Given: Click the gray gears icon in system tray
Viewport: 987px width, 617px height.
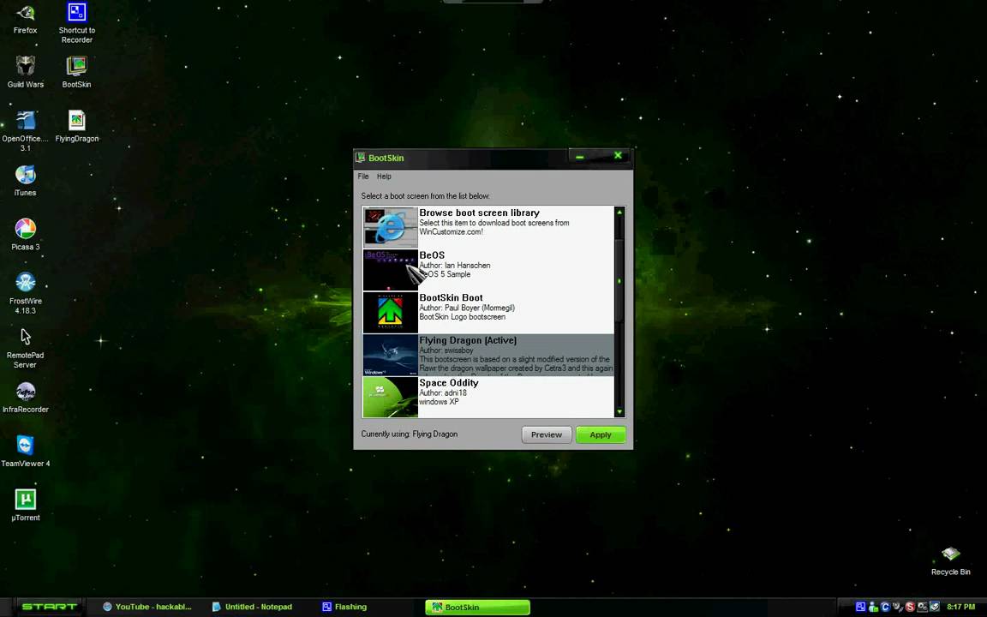Looking at the screenshot, I should click(922, 607).
